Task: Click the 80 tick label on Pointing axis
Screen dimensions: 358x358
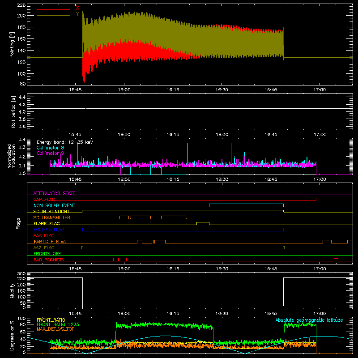Action: tap(23, 84)
